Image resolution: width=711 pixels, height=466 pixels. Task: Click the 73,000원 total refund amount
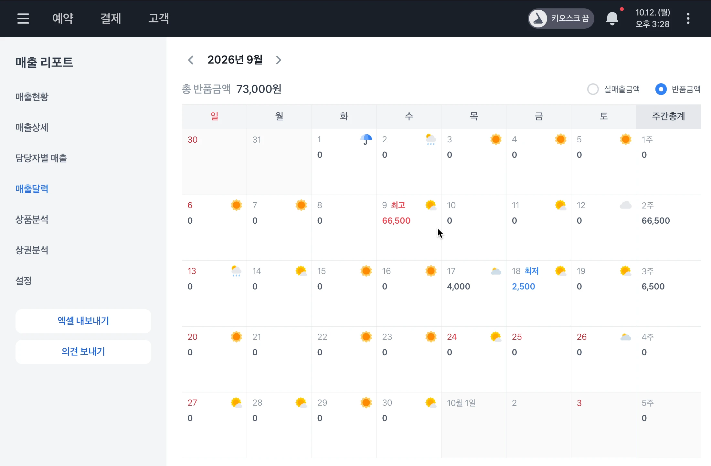(259, 89)
